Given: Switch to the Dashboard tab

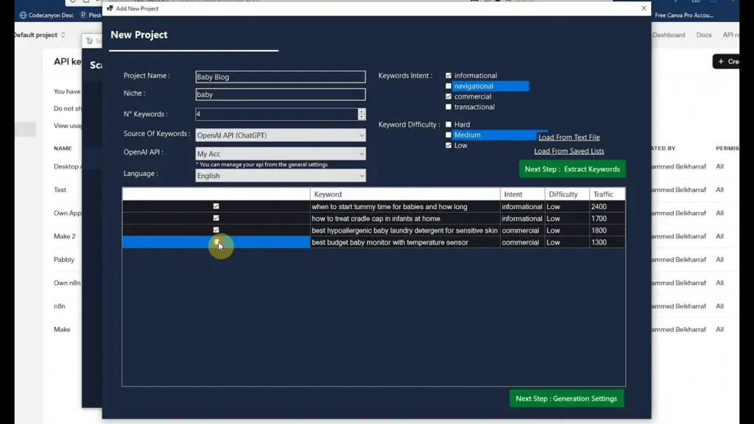Looking at the screenshot, I should pos(669,34).
